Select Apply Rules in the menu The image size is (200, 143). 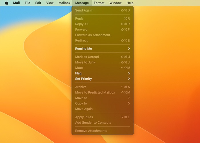tap(103, 117)
